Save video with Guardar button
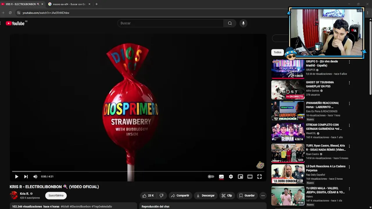The image size is (372, 209). pos(247,196)
